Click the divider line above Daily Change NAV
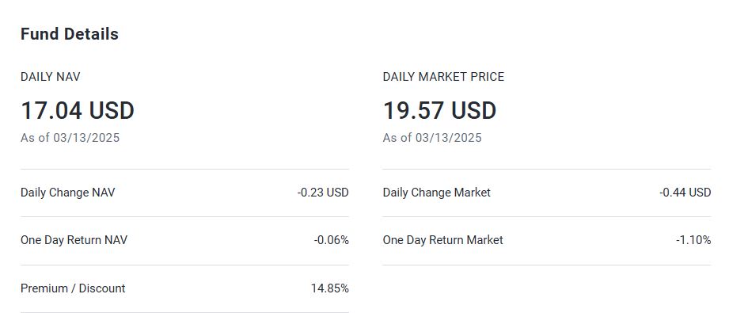The image size is (729, 313). tap(184, 169)
